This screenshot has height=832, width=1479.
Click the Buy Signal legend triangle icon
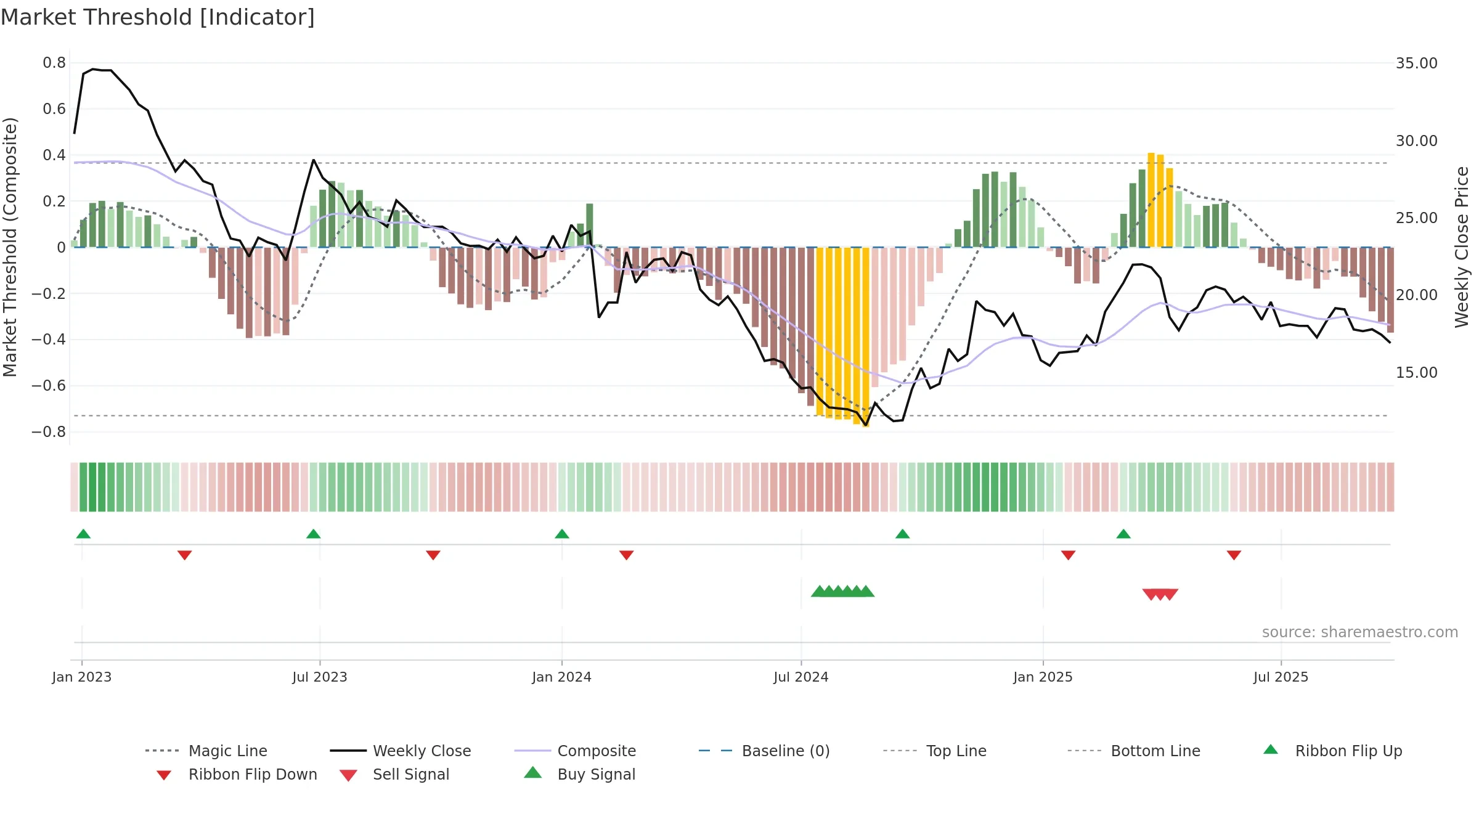[x=533, y=773]
